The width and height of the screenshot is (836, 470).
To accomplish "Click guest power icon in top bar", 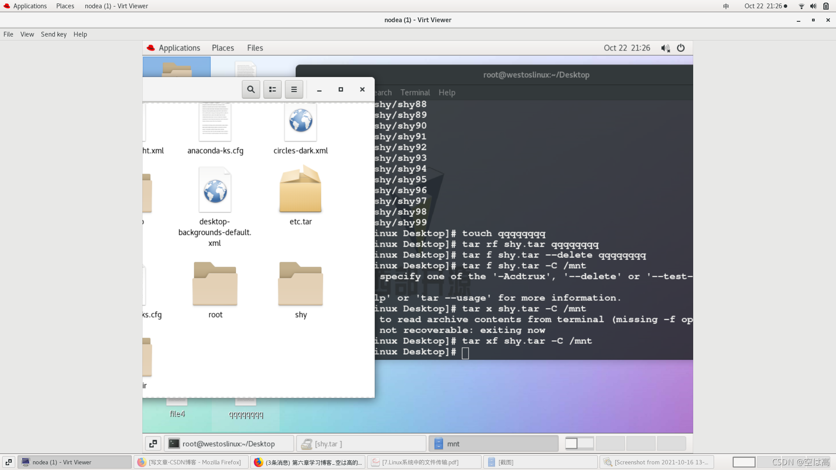I will (681, 48).
